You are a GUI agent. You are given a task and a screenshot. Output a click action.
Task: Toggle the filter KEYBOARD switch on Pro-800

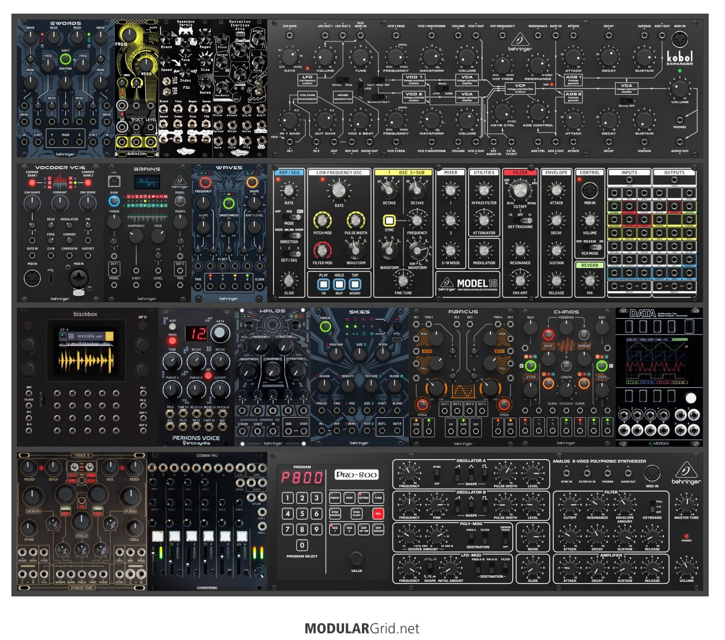[652, 507]
